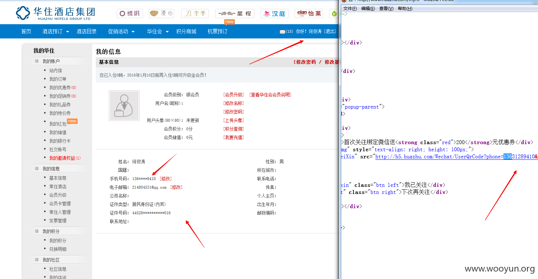Viewport: 538px width, 279px height.
Task: Click 修改 next to the email address
Action: point(176,187)
